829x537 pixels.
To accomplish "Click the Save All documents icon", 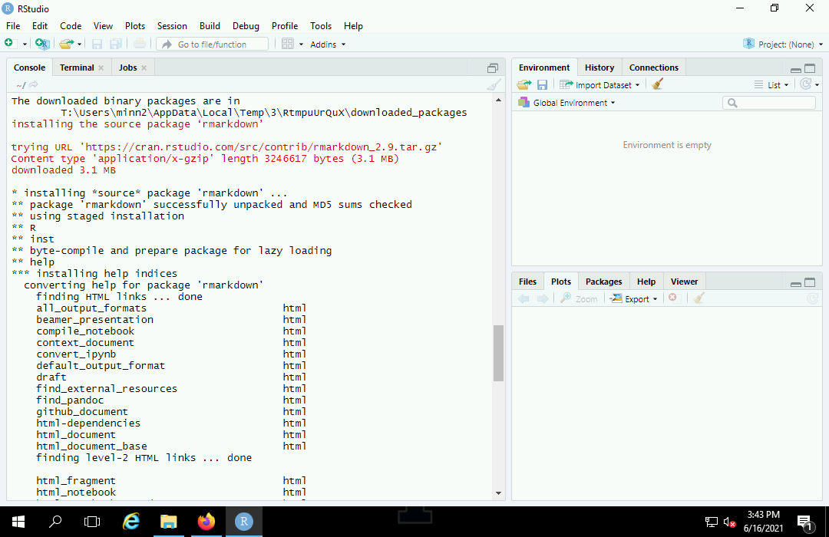I will pyautogui.click(x=116, y=44).
